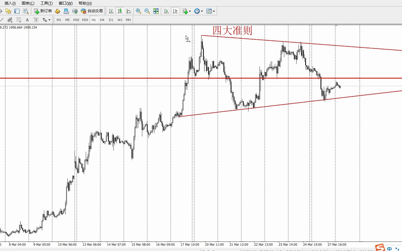Image resolution: width=402 pixels, height=251 pixels.
Task: Click the '8 Mar 04:00' time axis label
Action: [17, 244]
